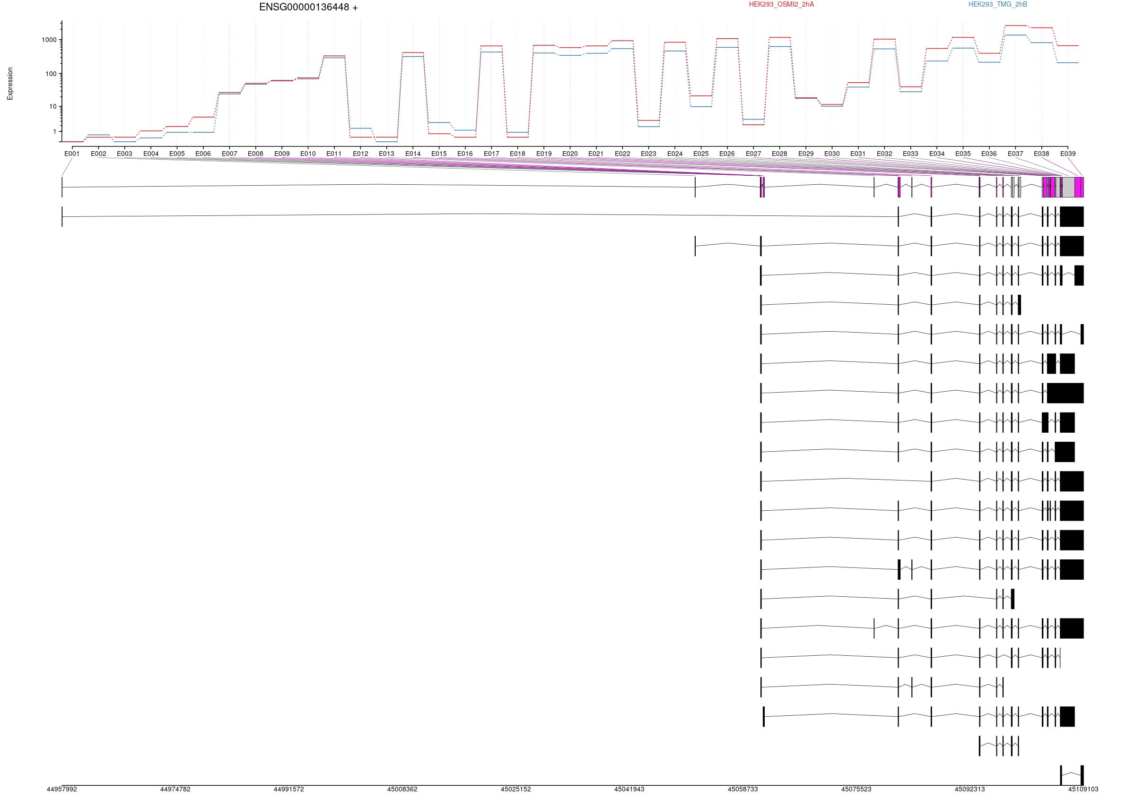Click genomic coordinate 44974782
This screenshot has width=1135, height=798.
click(x=175, y=789)
